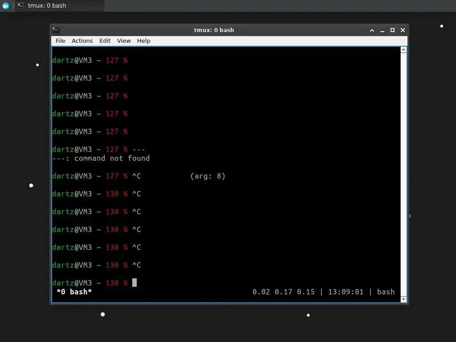Open the Actions menu
This screenshot has height=342, width=456.
[x=82, y=41]
